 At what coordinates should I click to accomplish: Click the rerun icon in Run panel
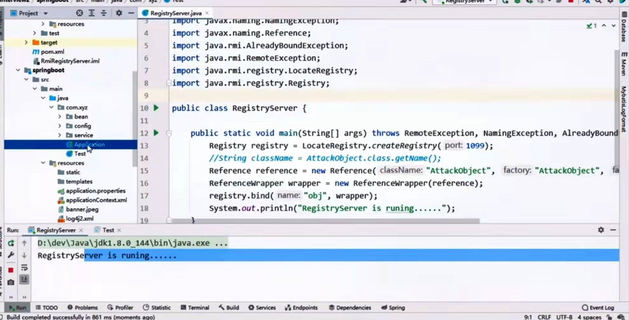point(11,243)
